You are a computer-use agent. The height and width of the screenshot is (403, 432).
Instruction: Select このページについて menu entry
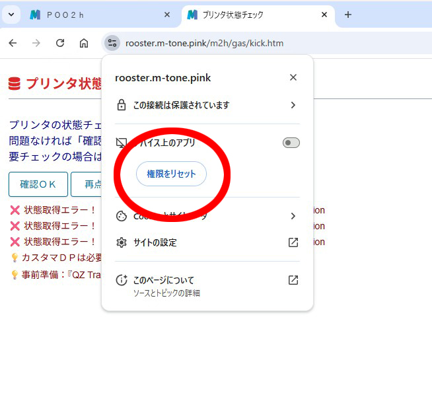pos(164,280)
